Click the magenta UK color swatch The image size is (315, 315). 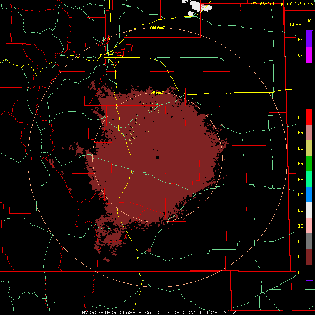click(309, 55)
